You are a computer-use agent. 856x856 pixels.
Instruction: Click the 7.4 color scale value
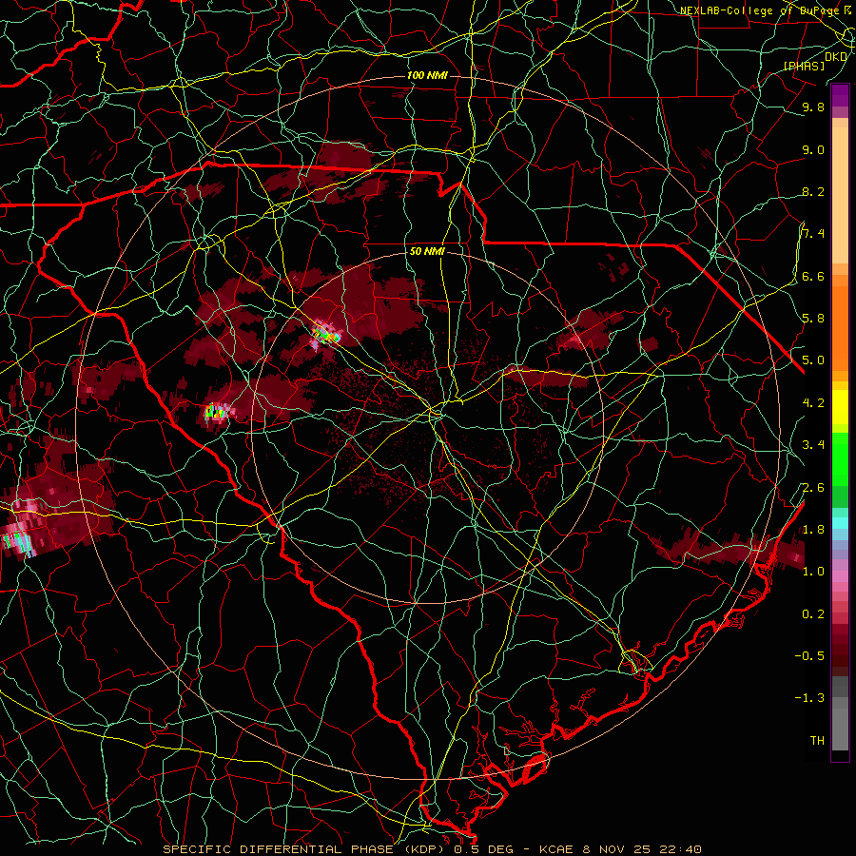click(x=813, y=234)
